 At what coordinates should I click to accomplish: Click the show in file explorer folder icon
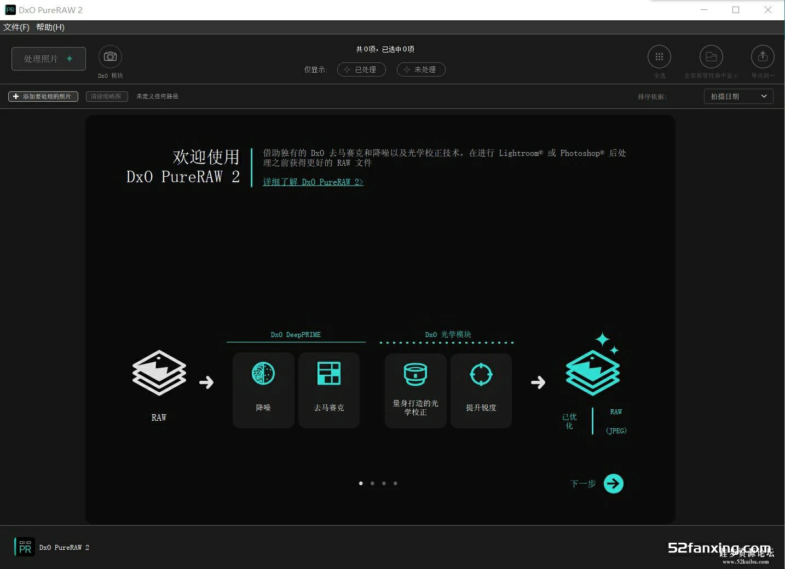pyautogui.click(x=711, y=56)
